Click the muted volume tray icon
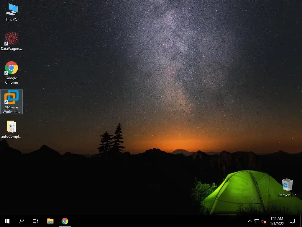The width and height of the screenshot is (302, 227). 264,221
